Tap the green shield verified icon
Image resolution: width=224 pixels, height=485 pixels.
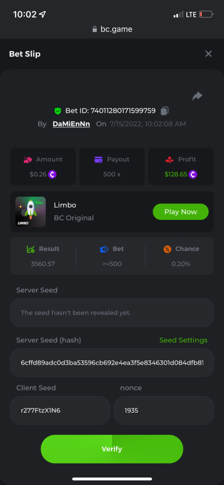pos(58,111)
